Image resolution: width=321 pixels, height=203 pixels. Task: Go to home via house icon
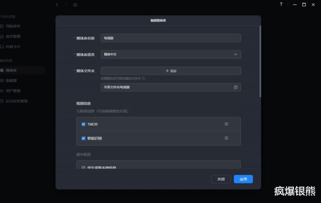(x=75, y=4)
